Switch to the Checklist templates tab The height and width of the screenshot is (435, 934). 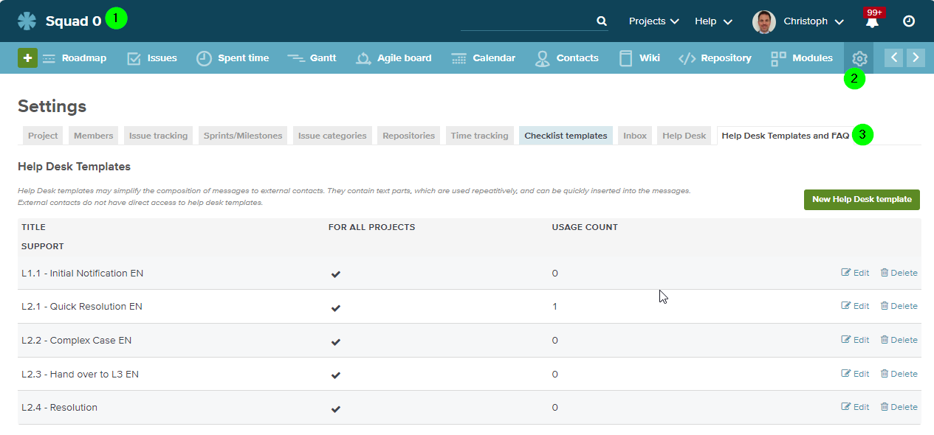click(x=566, y=136)
